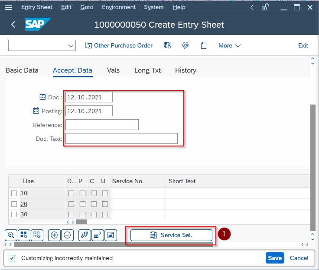Viewport: 319px width, 270px height.
Task: Click the Select All rows icon
Action: [x=24, y=235]
